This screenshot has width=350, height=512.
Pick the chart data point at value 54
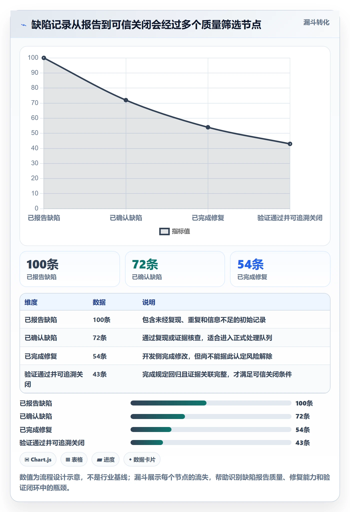[208, 127]
